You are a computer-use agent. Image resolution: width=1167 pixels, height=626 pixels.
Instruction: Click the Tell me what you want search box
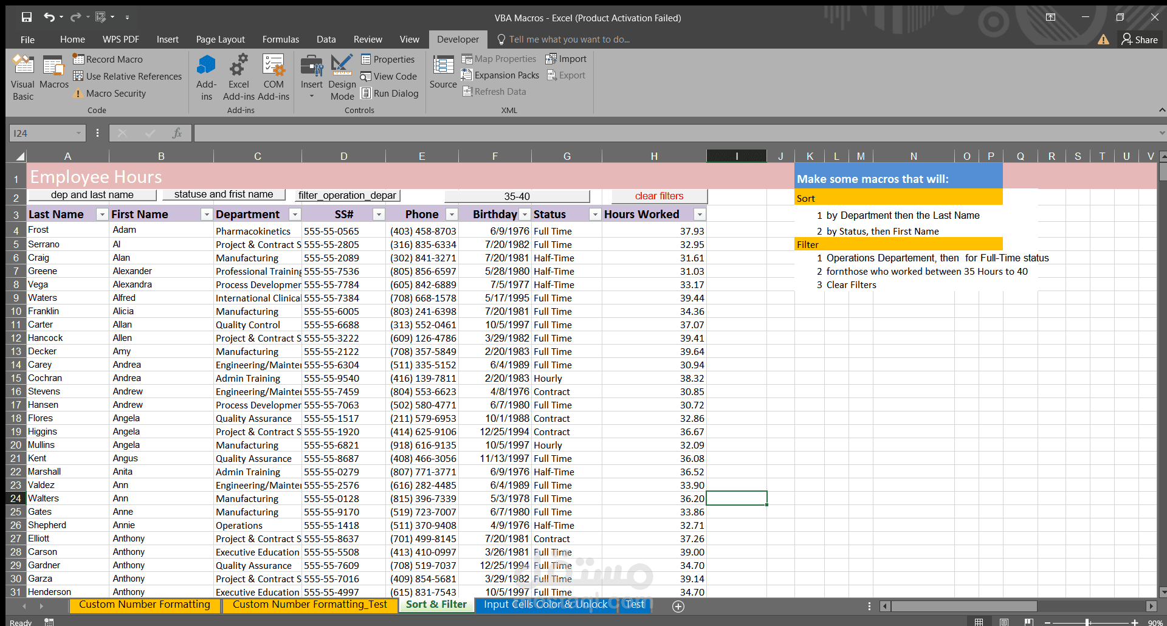[x=563, y=40]
